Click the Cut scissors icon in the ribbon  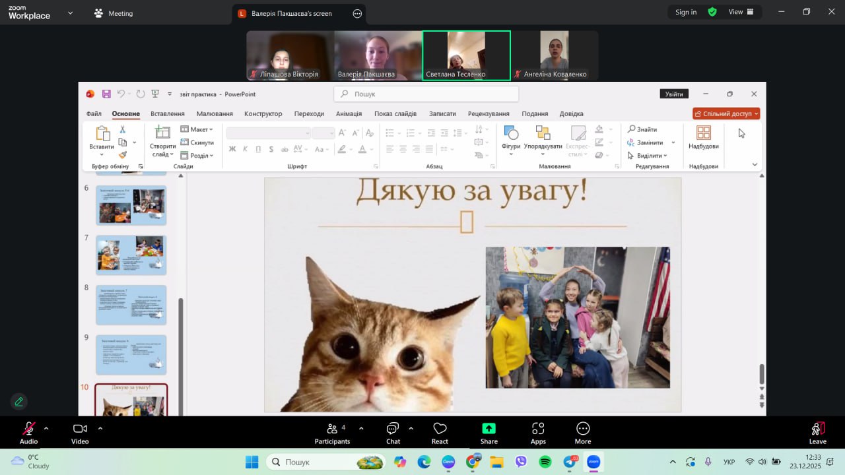point(122,129)
